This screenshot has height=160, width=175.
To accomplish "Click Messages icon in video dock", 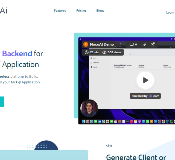I will [96, 122].
